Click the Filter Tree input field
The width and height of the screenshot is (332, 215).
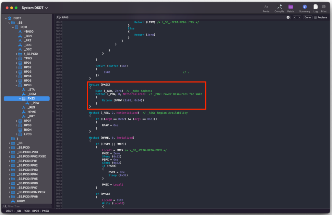pos(28,206)
